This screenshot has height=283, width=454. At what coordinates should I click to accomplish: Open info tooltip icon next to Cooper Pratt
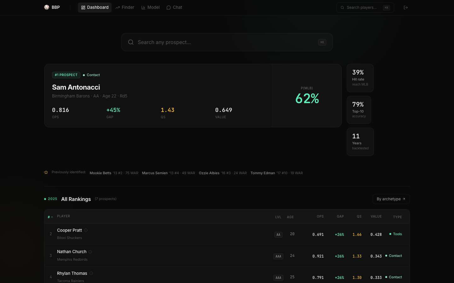click(85, 230)
